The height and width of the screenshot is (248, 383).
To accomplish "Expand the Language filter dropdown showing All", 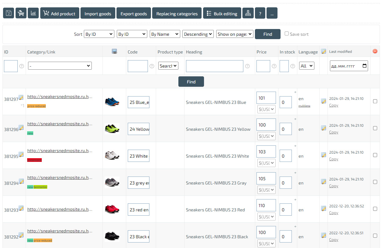I will (x=306, y=66).
